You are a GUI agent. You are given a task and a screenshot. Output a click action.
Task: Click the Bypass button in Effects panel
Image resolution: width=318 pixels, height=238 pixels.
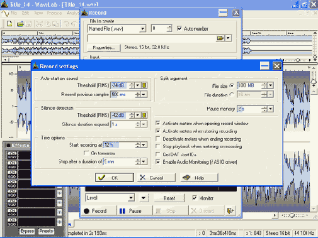tap(27, 231)
